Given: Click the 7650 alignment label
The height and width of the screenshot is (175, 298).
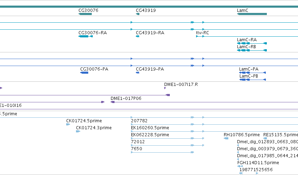Looking at the screenshot, I should coord(137,149).
